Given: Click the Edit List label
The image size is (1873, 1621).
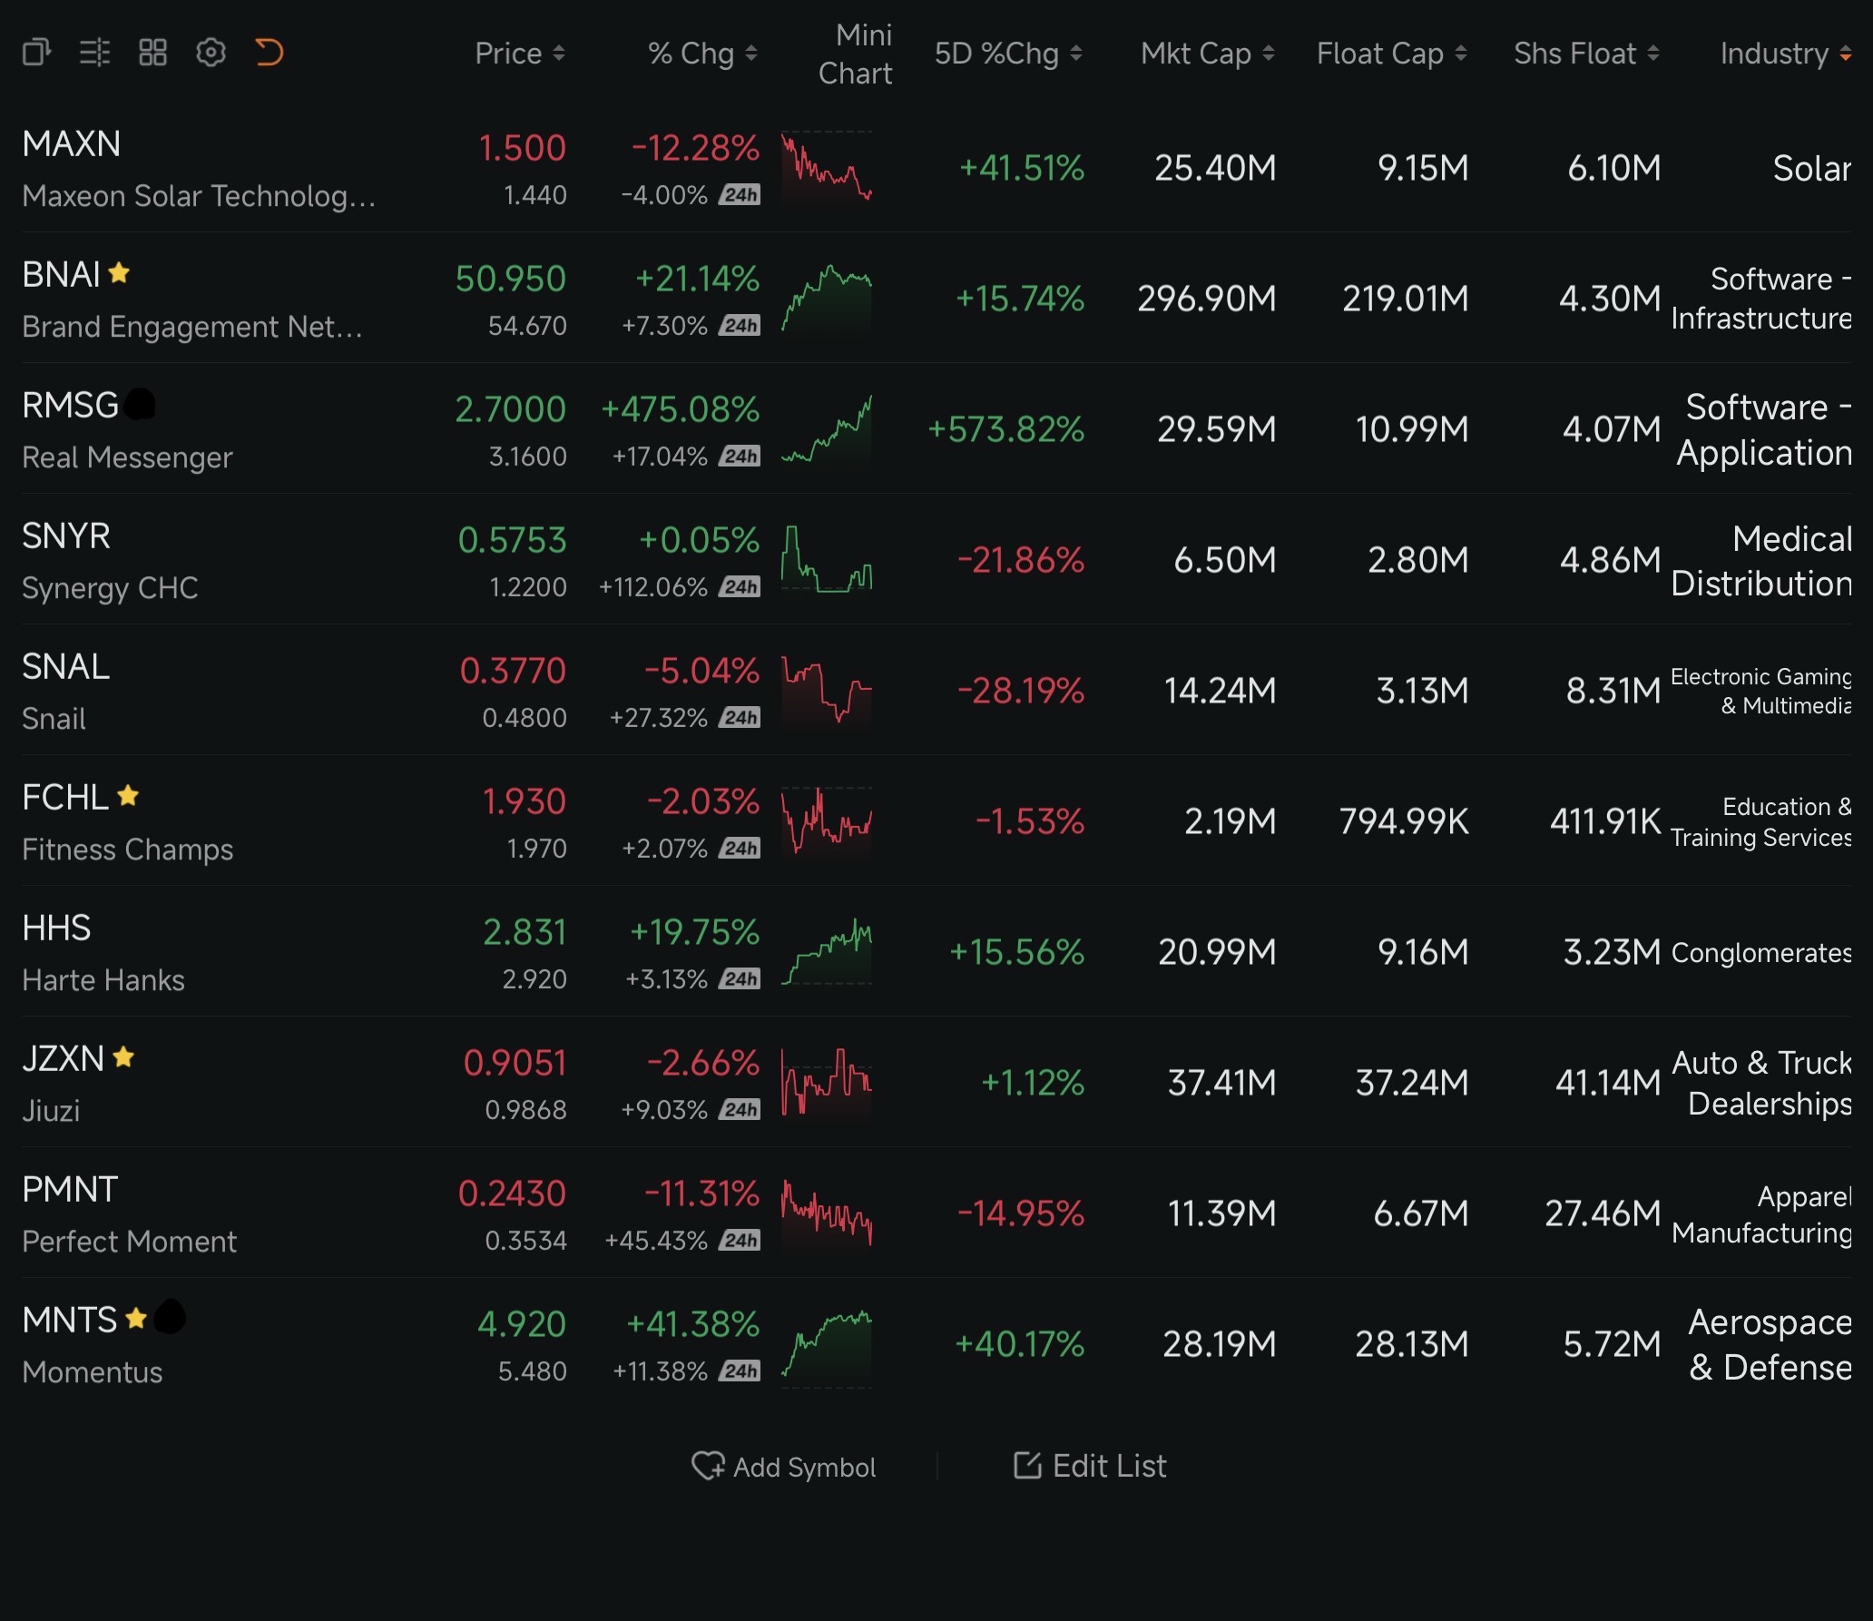Looking at the screenshot, I should point(1109,1466).
